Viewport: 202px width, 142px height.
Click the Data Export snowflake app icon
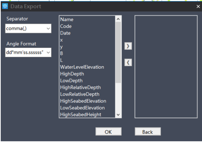click(5, 6)
